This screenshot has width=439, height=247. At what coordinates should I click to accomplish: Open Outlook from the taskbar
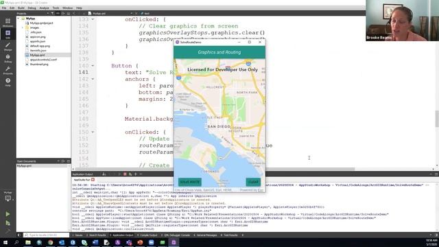tap(62, 242)
